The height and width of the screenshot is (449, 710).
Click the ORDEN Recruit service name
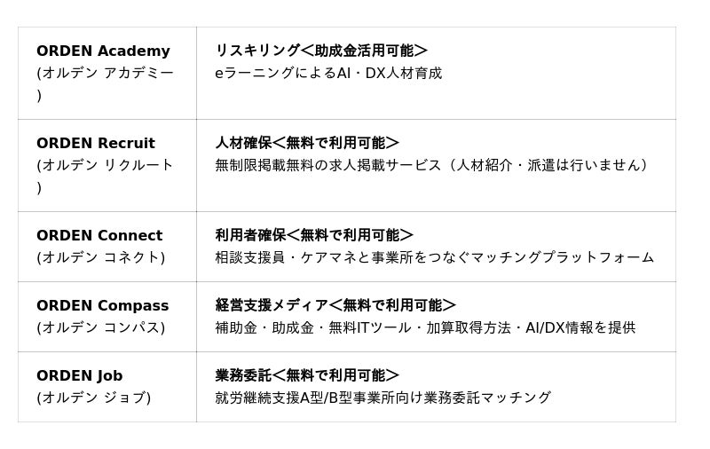(96, 144)
